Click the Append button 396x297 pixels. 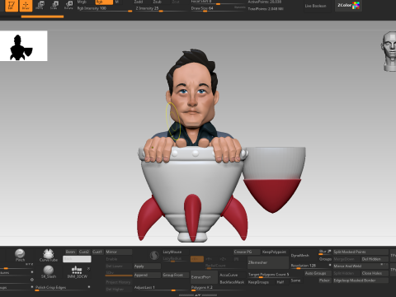coord(147,275)
